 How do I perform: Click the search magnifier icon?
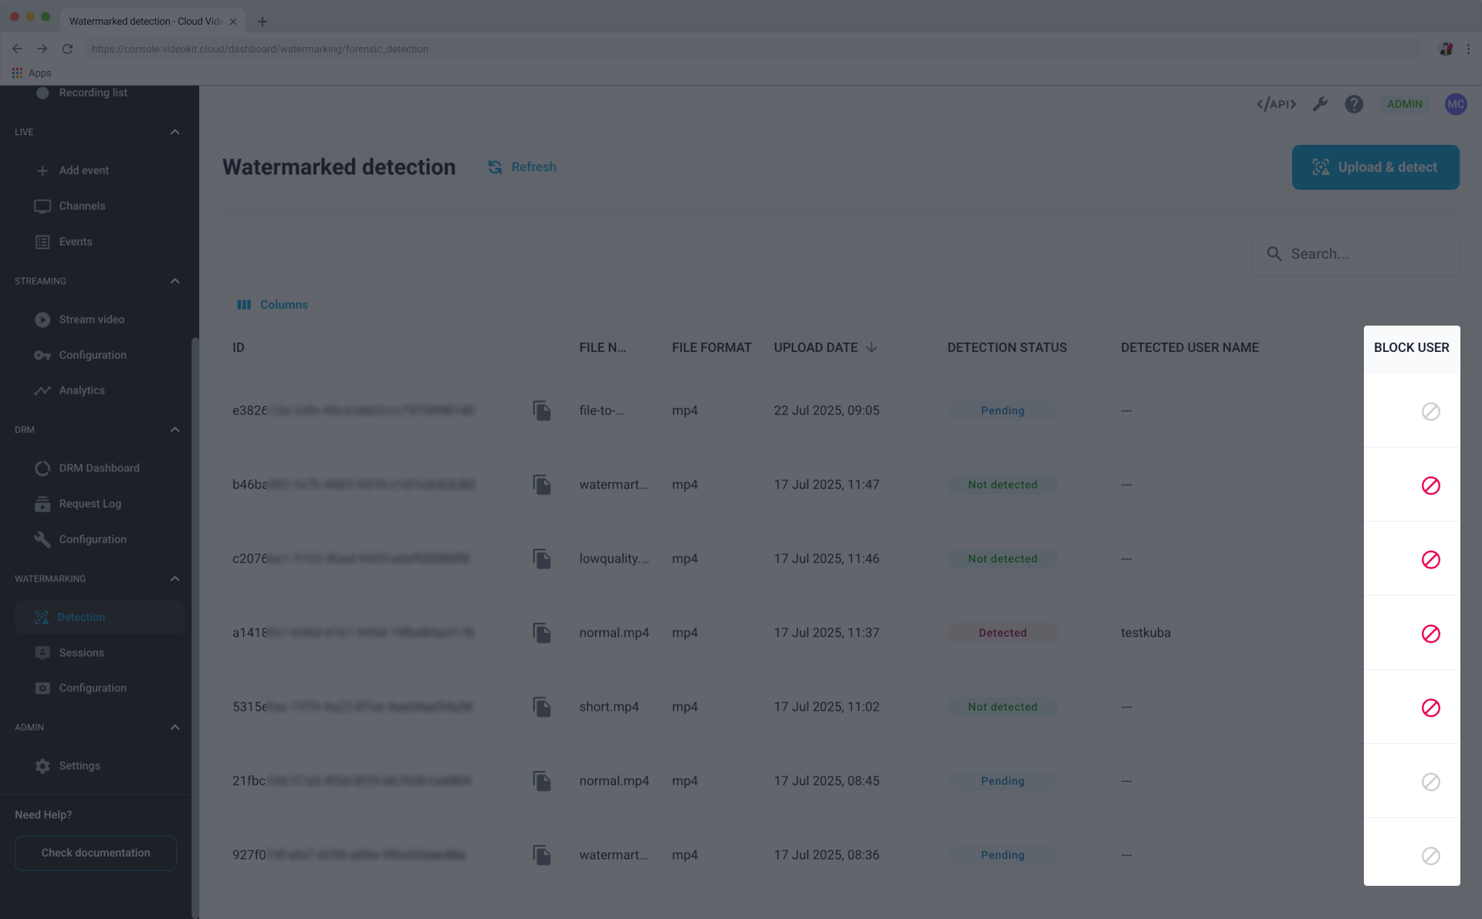click(1274, 254)
